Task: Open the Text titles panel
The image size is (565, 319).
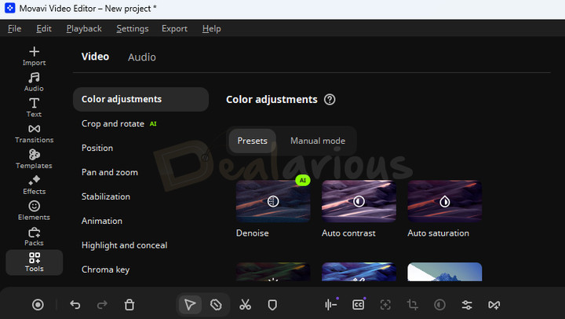Action: coord(34,108)
